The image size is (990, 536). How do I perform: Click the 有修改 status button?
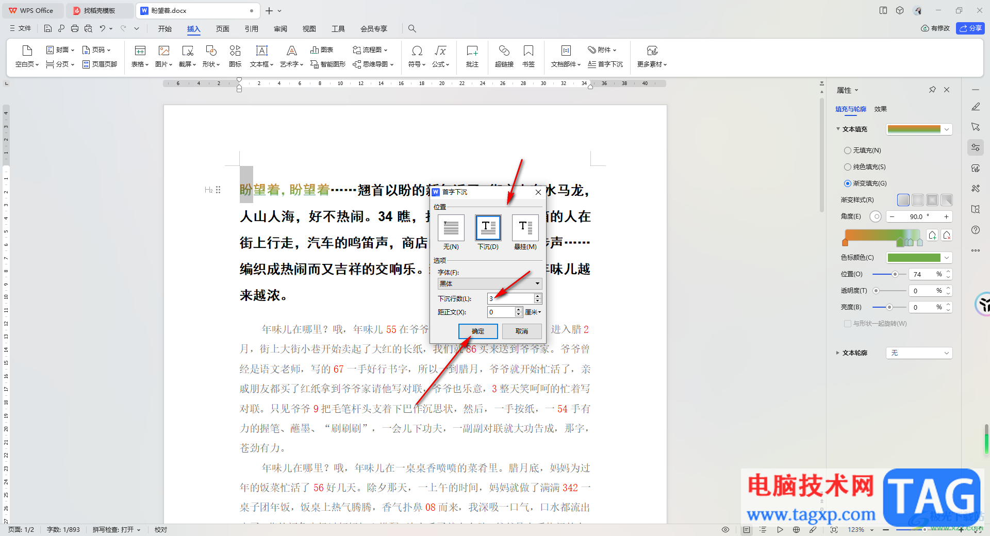click(935, 28)
